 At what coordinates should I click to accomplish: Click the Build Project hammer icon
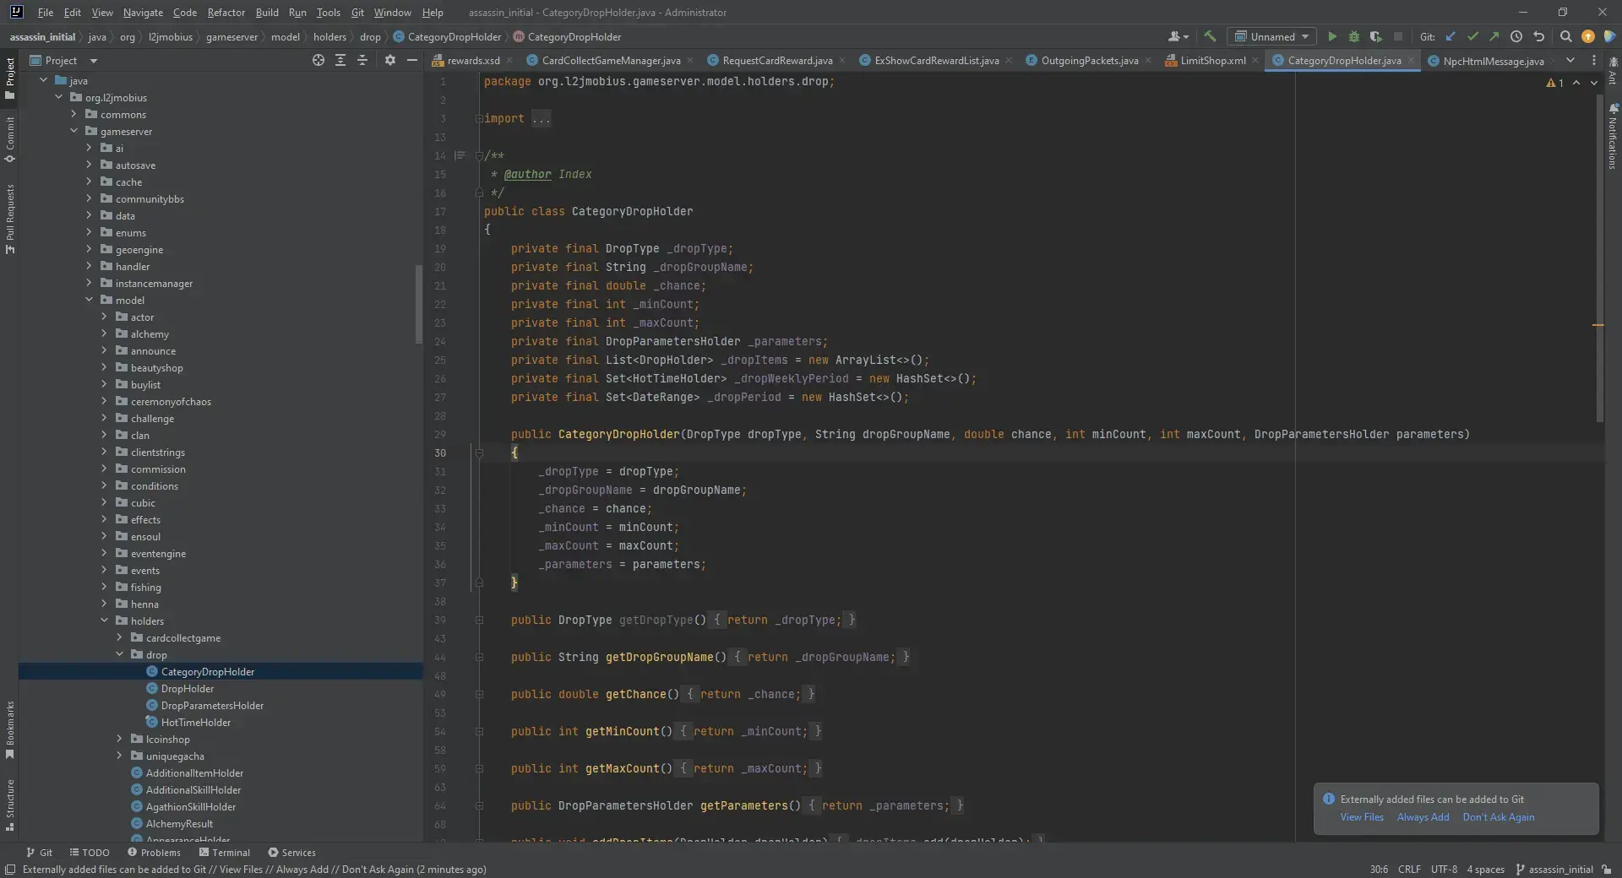(x=1210, y=36)
